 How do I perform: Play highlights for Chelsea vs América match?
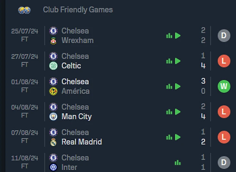tap(177, 86)
